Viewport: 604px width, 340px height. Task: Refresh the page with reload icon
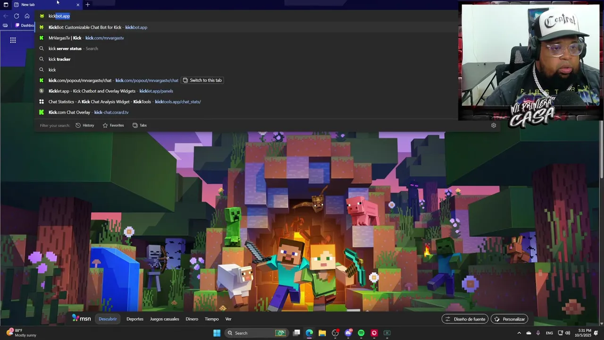[x=16, y=16]
